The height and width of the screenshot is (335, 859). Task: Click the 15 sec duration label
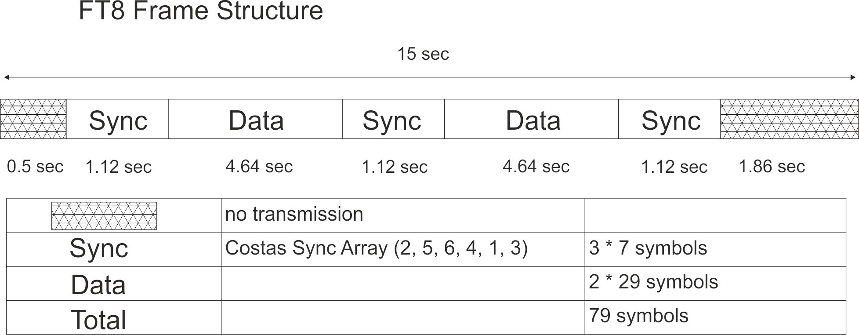click(423, 54)
